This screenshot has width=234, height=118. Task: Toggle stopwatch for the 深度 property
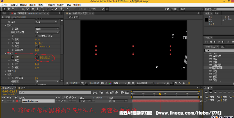click(x=12, y=60)
